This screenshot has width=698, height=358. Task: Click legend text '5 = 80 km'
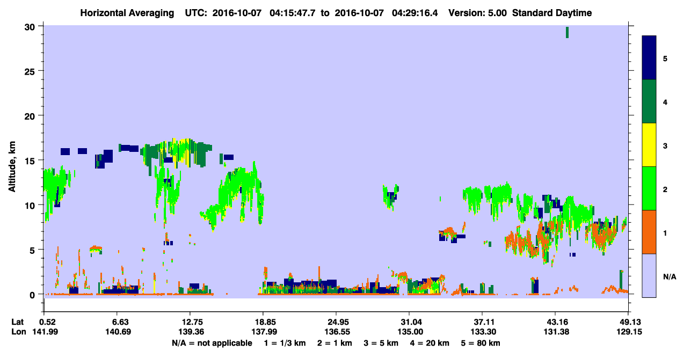[x=481, y=343]
